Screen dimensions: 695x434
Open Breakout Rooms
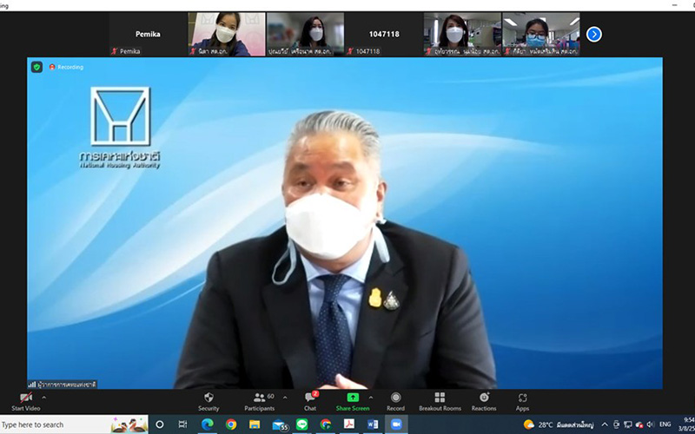click(x=439, y=400)
